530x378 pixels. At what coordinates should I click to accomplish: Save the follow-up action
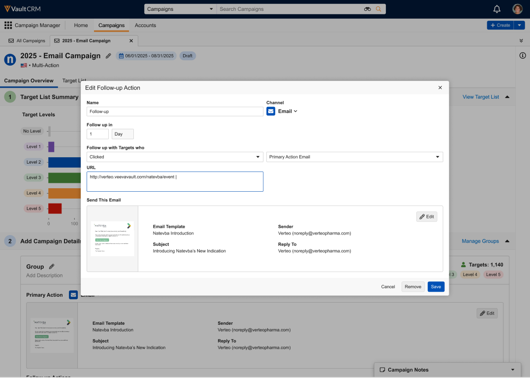436,287
